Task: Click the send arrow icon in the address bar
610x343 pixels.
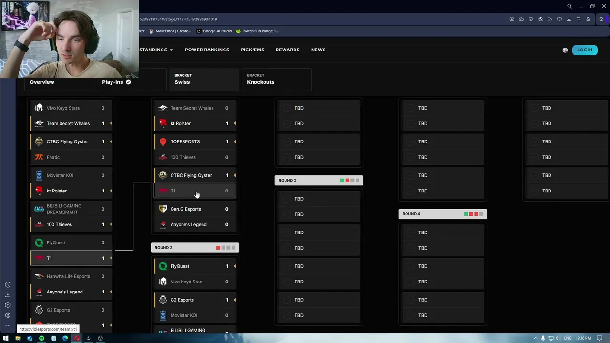Action: pyautogui.click(x=550, y=19)
